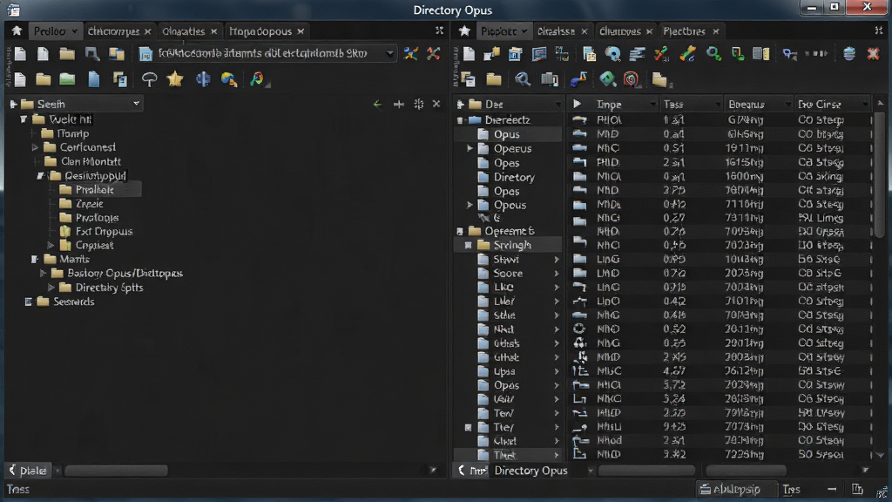The width and height of the screenshot is (892, 502).
Task: Open the Stavvi submenu arrow
Action: [557, 260]
